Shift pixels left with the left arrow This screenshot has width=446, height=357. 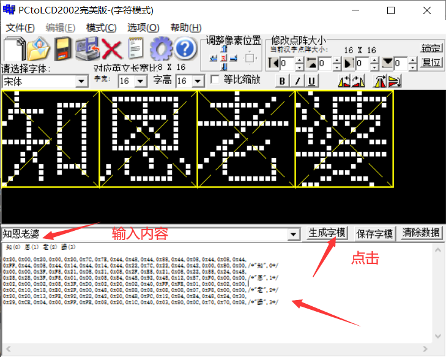(214, 58)
